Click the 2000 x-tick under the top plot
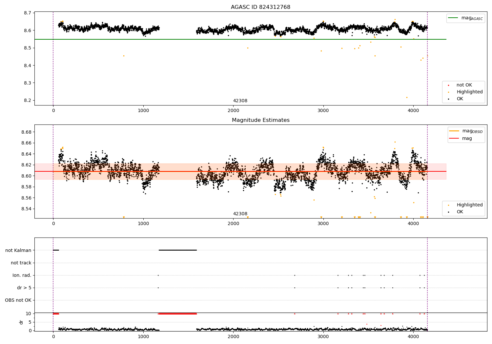Viewport: 492px width, 344px height. click(x=233, y=110)
